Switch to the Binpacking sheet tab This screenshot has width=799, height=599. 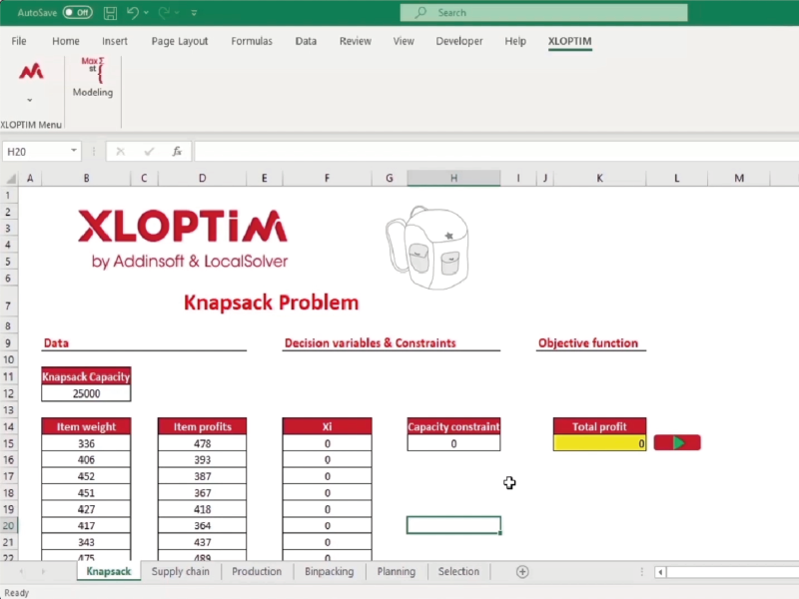(330, 571)
